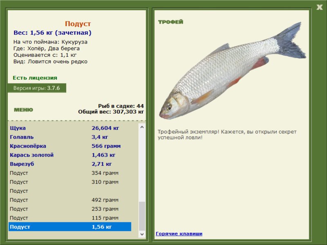Select the Подуст 310 грамм row
This screenshot has width=327, height=245.
click(x=70, y=182)
